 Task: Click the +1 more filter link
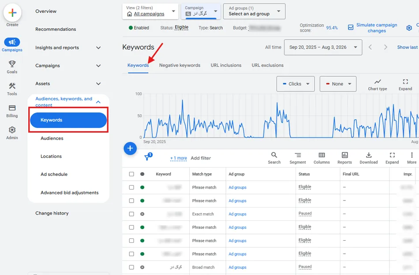pyautogui.click(x=179, y=158)
